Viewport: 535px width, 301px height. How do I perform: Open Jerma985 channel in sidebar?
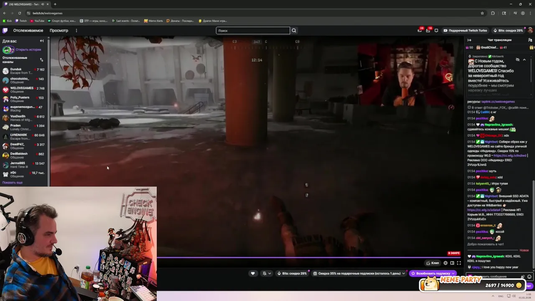(x=24, y=165)
